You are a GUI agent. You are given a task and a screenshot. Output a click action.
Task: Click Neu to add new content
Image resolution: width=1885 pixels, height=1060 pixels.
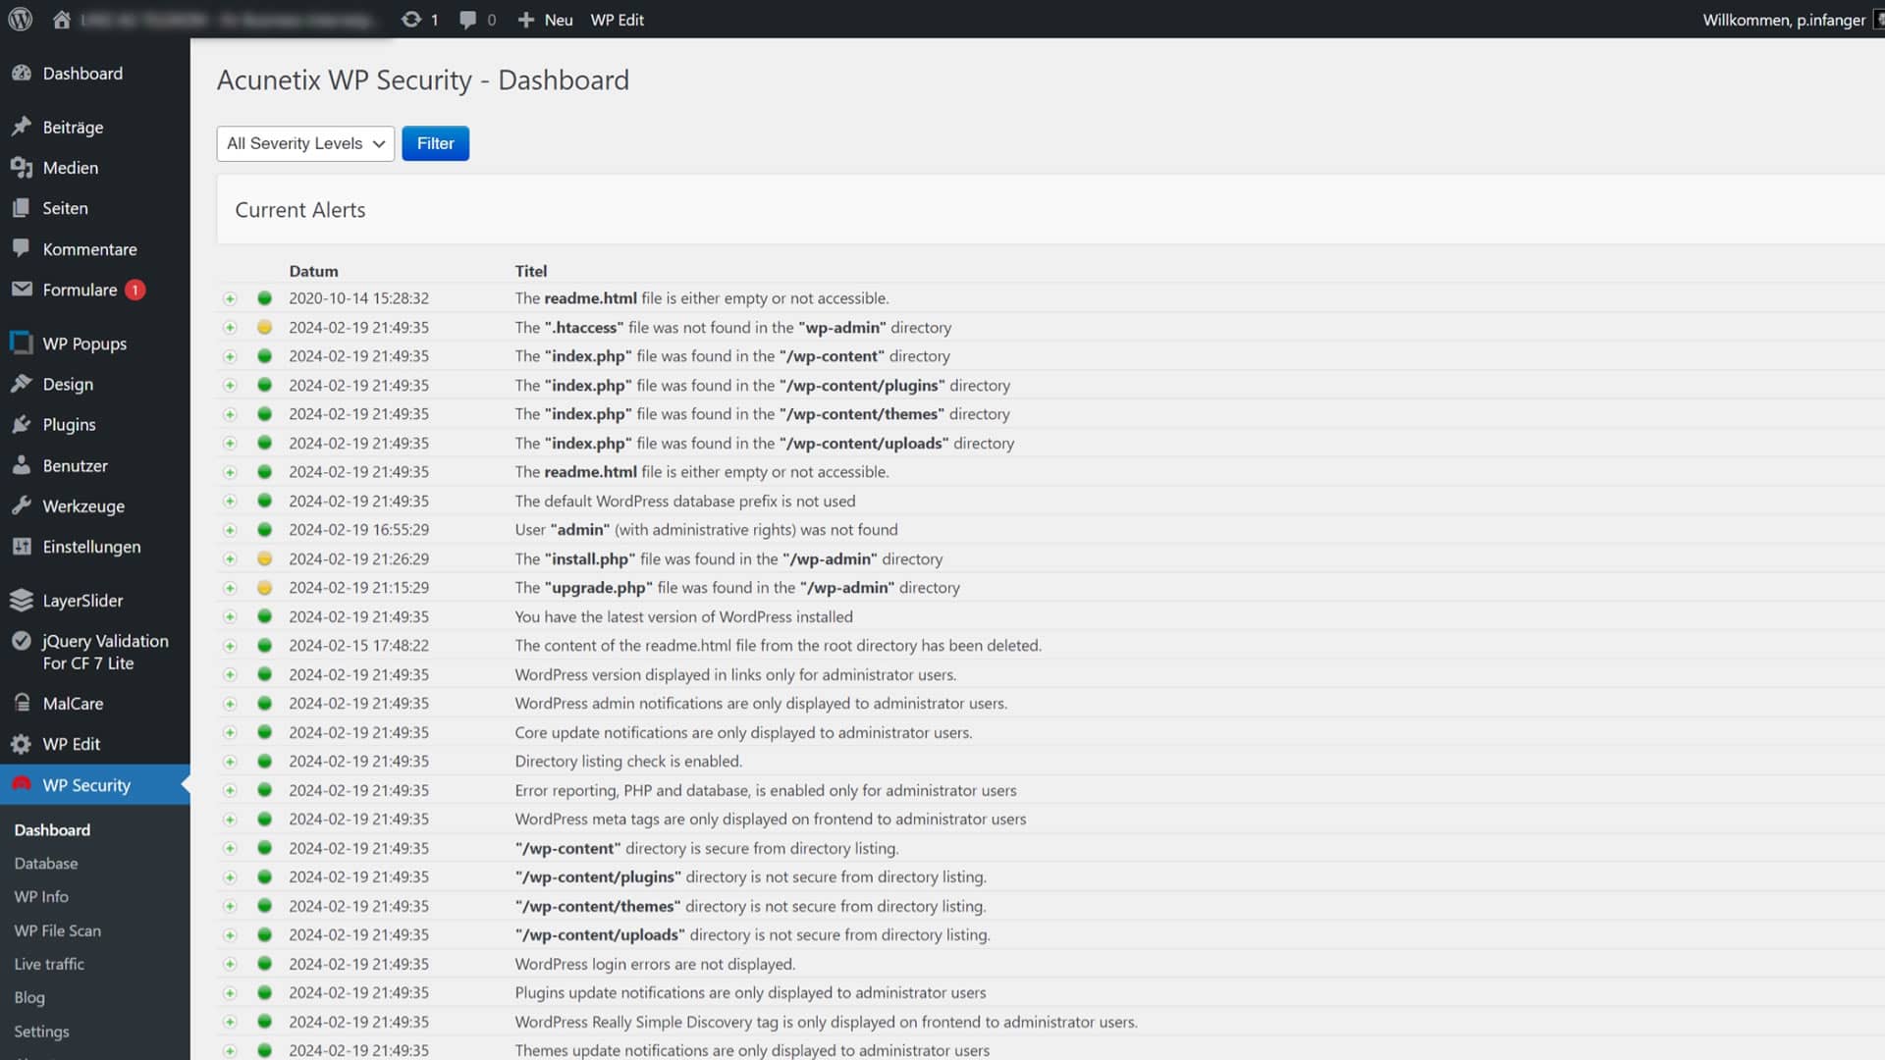[546, 20]
